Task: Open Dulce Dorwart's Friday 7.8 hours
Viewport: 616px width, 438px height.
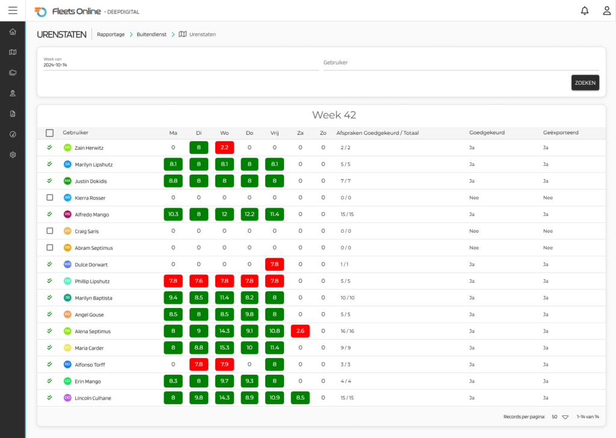Action: pyautogui.click(x=274, y=264)
